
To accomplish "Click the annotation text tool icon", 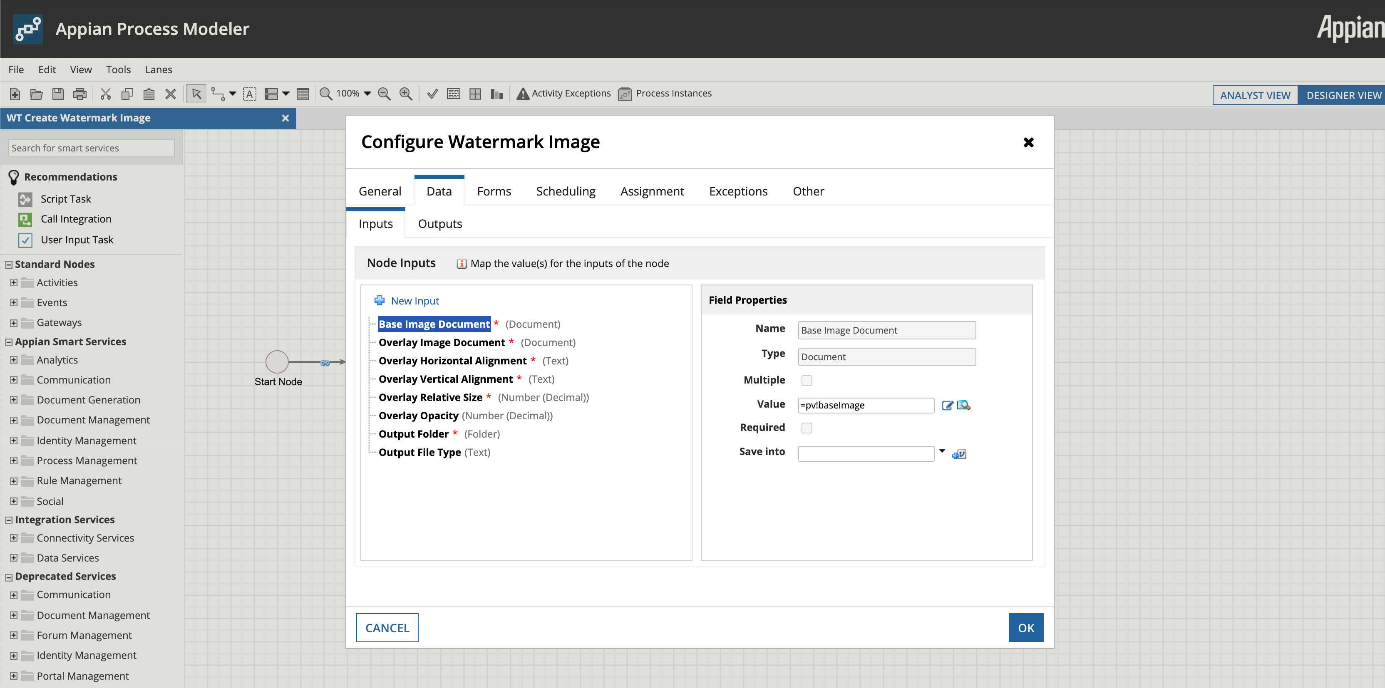I will [x=249, y=94].
